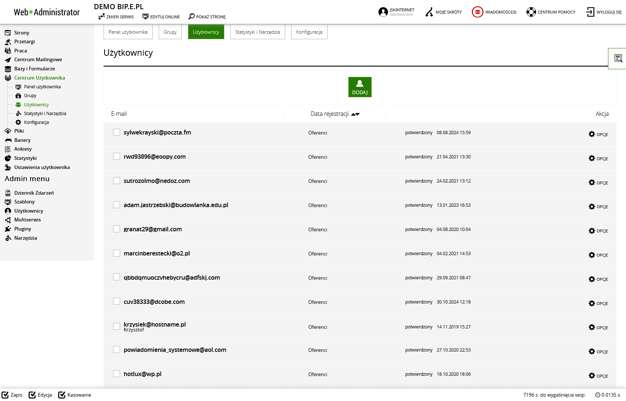Click the Zmień serwis icon
The image size is (626, 401).
(101, 16)
